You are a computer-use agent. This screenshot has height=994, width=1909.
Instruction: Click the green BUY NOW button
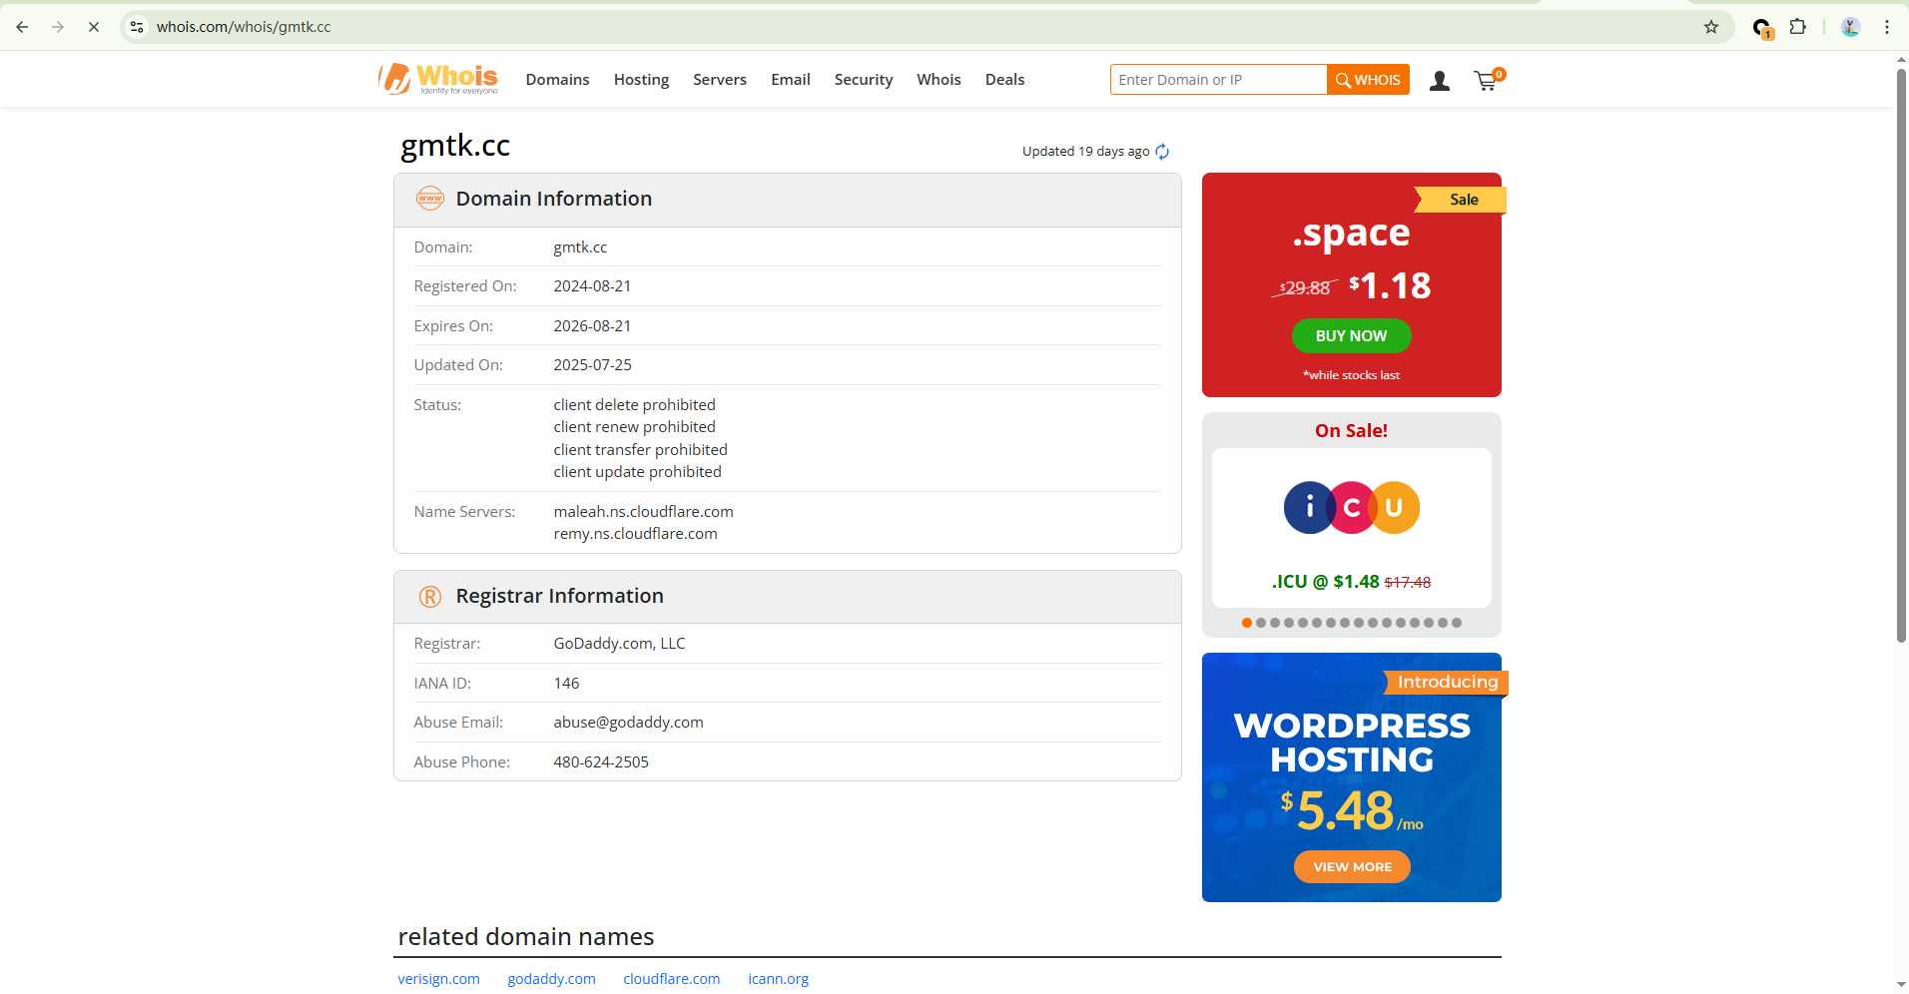1351,336
